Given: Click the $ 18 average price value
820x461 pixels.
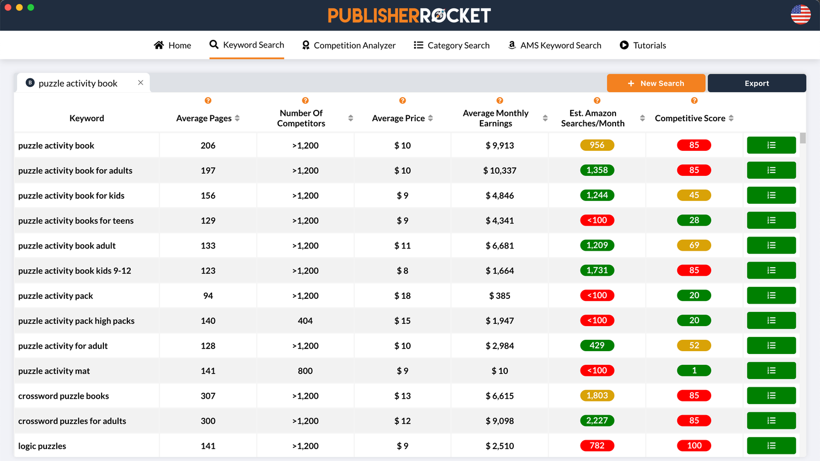Looking at the screenshot, I should tap(402, 295).
